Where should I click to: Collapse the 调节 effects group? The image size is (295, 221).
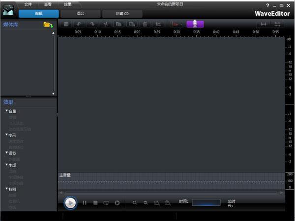pos(6,153)
